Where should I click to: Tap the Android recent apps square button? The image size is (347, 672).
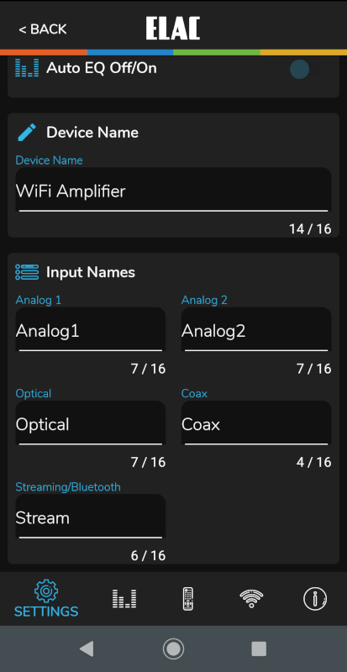tap(259, 648)
